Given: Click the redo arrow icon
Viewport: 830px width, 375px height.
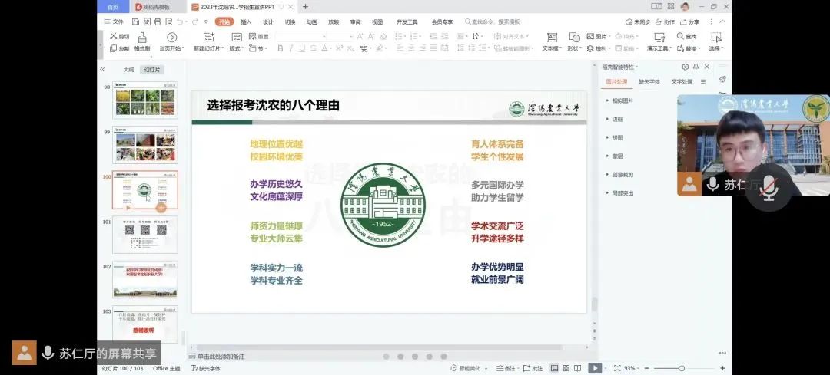Looking at the screenshot, I should [x=194, y=21].
